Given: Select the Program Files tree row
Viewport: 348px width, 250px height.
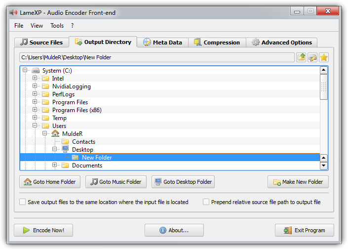Looking at the screenshot, I should tap(170, 102).
